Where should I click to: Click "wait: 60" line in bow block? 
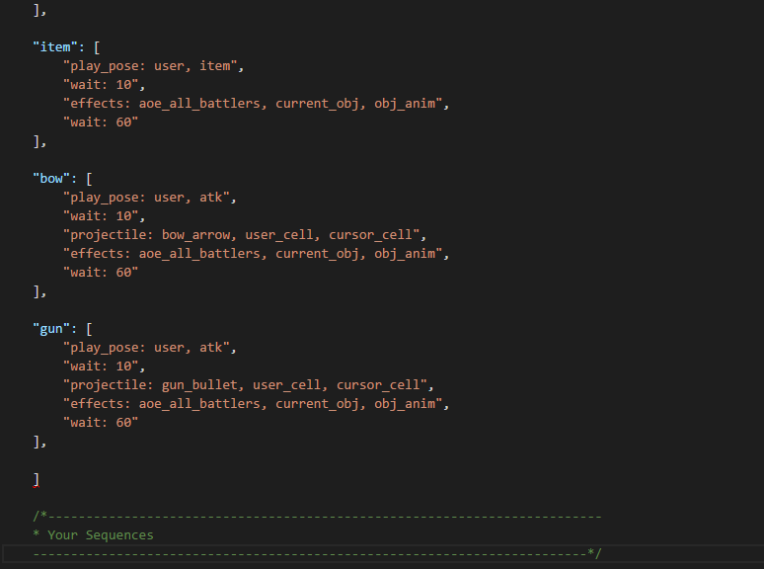(x=101, y=273)
